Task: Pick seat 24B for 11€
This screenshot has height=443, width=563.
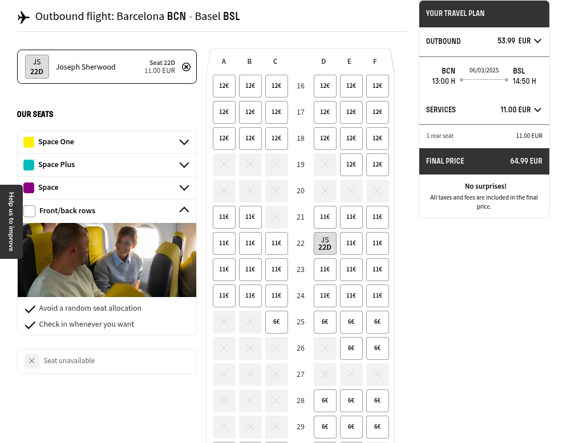Action: (x=250, y=296)
